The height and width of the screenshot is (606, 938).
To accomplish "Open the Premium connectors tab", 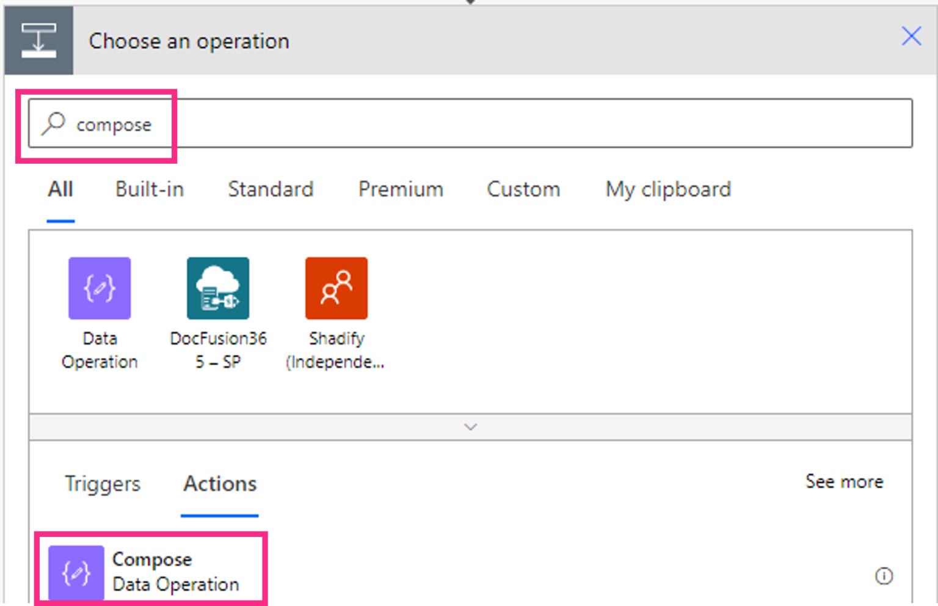I will 401,189.
